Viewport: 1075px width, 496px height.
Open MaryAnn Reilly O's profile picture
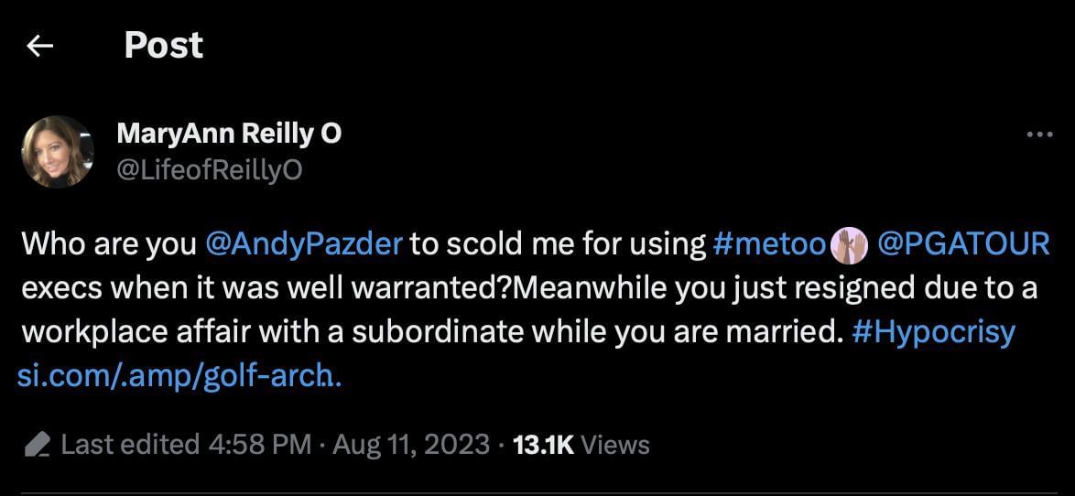57,152
